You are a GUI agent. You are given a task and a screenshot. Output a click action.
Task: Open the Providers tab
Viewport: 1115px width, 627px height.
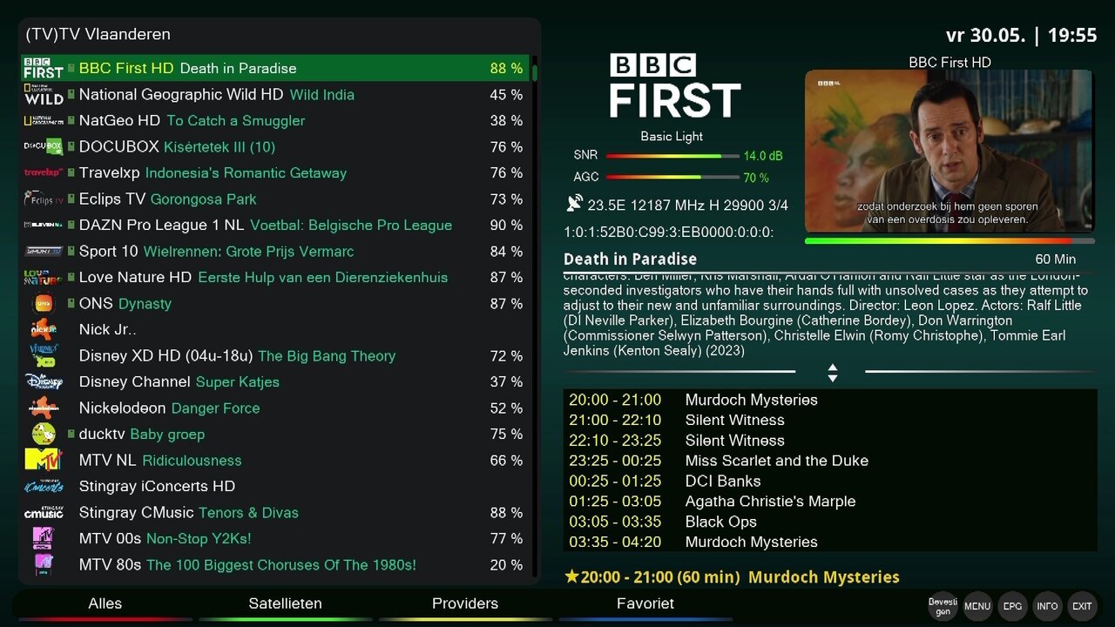465,603
